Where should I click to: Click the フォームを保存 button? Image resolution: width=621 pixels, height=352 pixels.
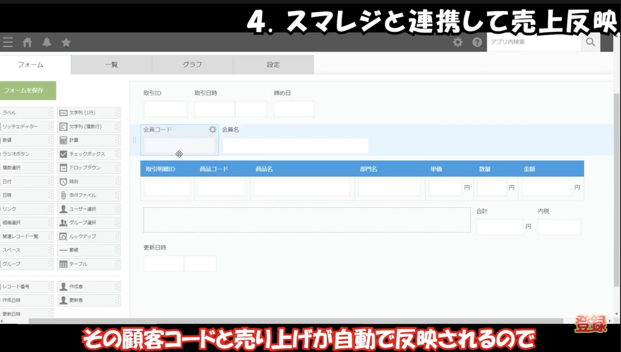28,91
